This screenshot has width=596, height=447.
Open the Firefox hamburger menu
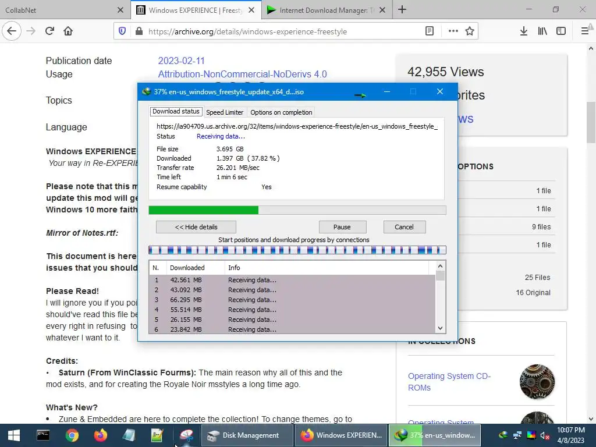click(585, 31)
